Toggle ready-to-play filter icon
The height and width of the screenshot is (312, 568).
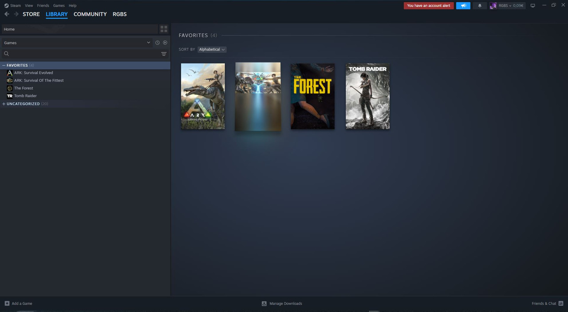tap(165, 43)
